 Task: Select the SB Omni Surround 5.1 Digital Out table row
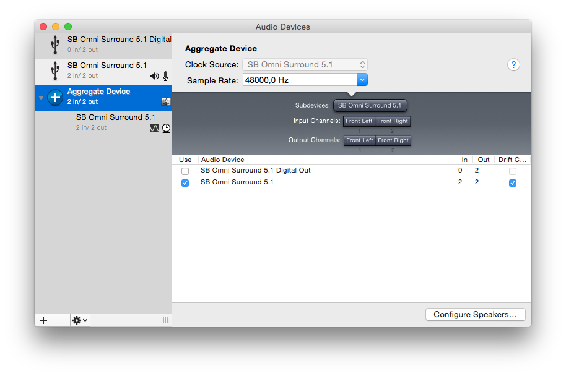tap(351, 171)
